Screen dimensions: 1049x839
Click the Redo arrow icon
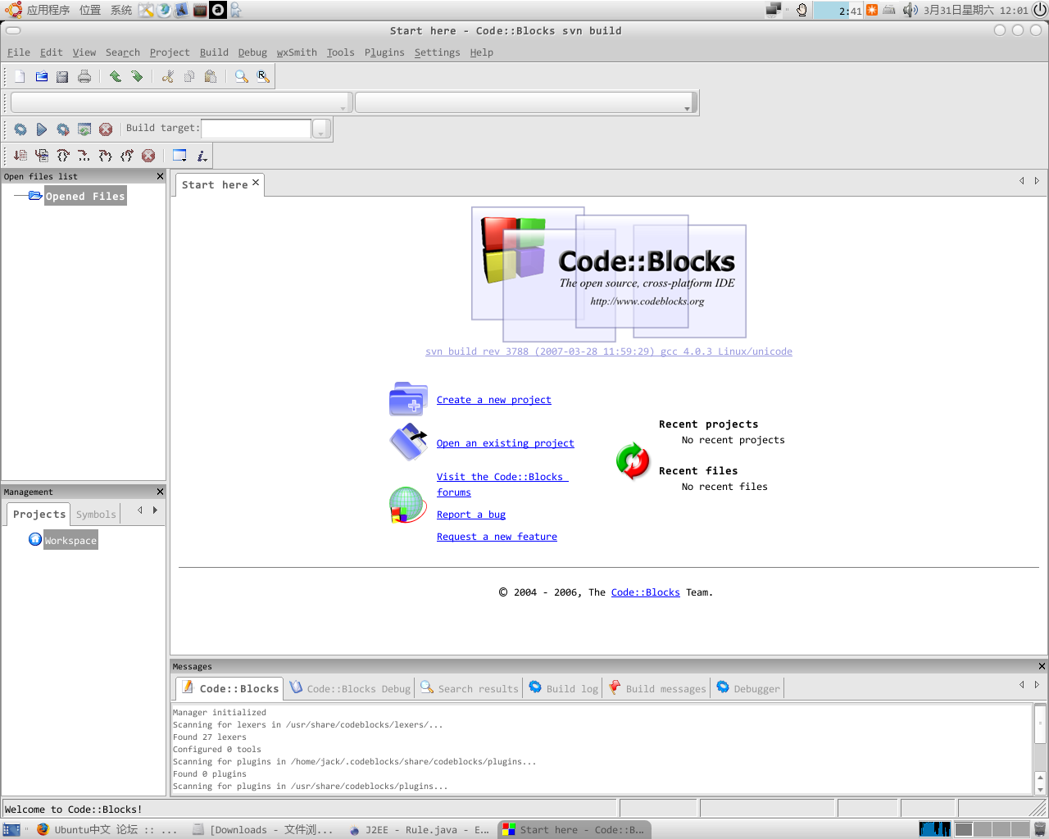(x=137, y=76)
